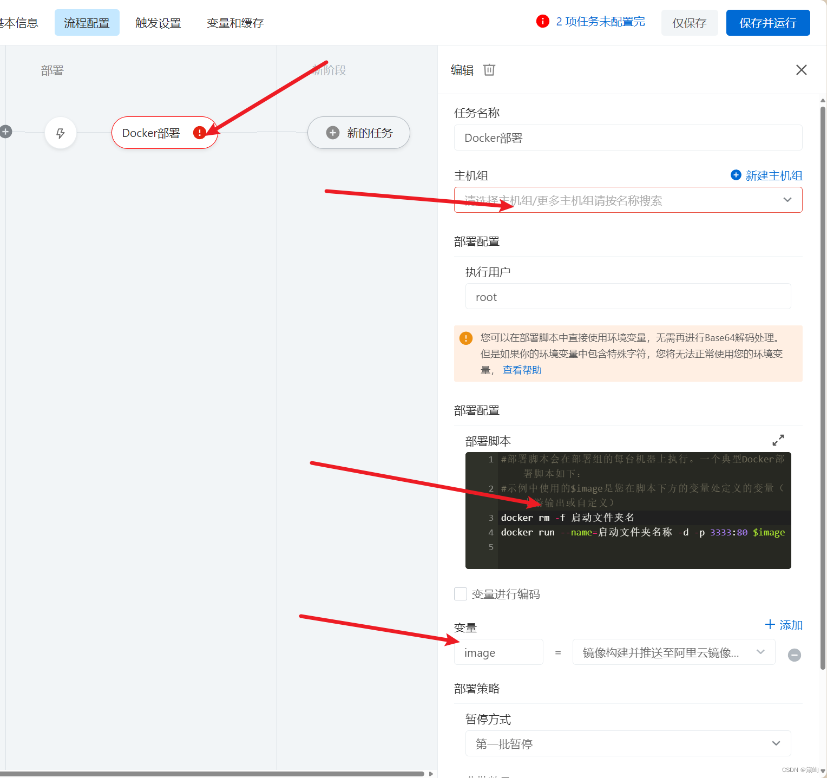This screenshot has width=827, height=778.
Task: Click the 新的任务 button
Action: pyautogui.click(x=359, y=133)
